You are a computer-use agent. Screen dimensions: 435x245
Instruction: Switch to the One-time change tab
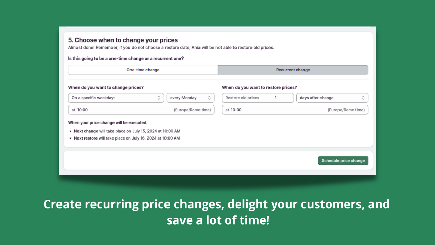click(143, 70)
